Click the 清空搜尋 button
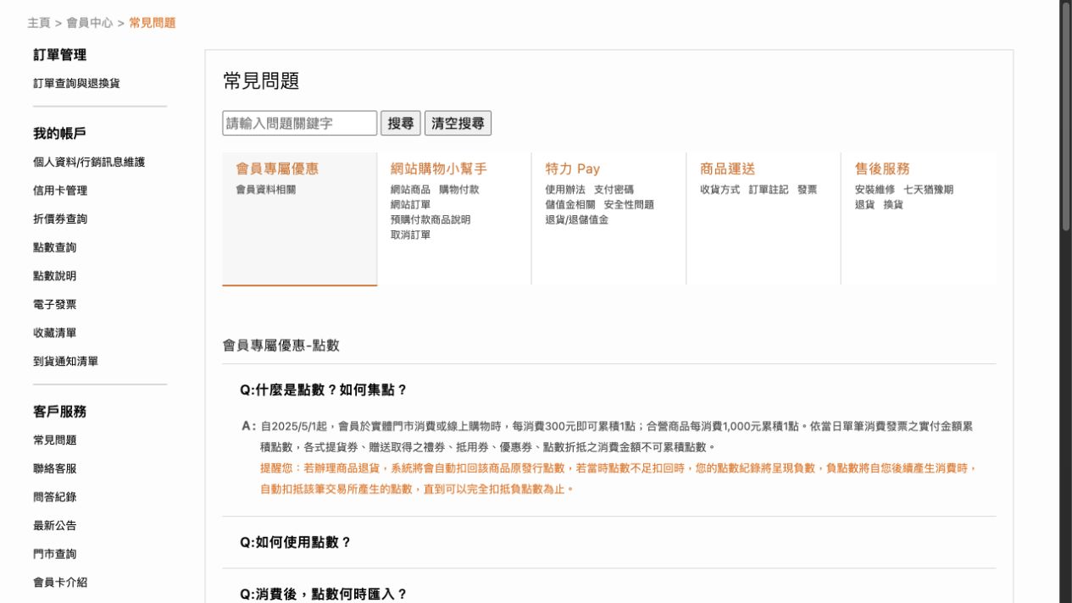The width and height of the screenshot is (1072, 603). point(458,124)
